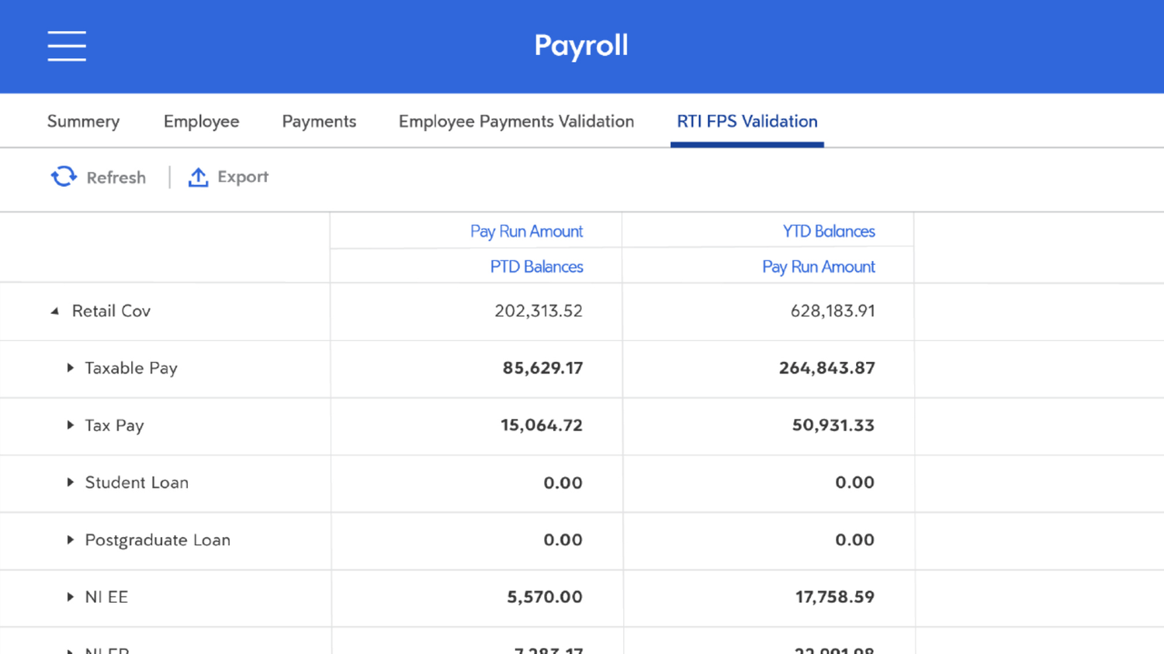
Task: Expand the Tax Pay row
Action: [x=69, y=425]
